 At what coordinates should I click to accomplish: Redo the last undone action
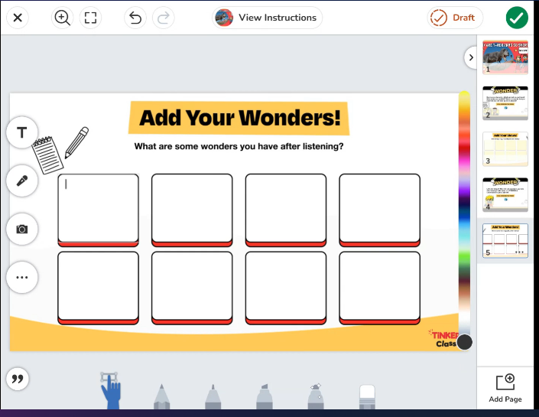(164, 18)
